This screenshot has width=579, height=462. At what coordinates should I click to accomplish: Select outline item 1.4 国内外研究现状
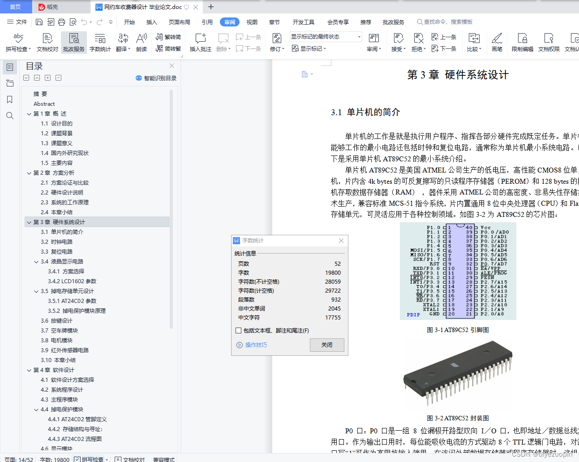(64, 153)
